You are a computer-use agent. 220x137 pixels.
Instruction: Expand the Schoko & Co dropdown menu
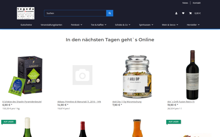122,25
